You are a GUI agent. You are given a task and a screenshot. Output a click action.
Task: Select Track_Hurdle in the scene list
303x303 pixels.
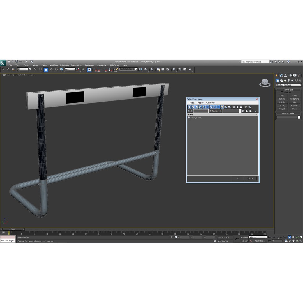pos(196,118)
